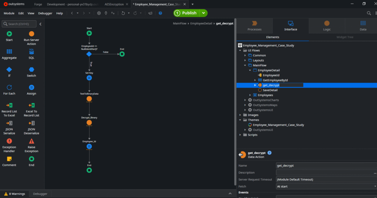Screen dimensions: 377x198
Task: Pick the Record List To Excel tool
Action: click(9, 110)
